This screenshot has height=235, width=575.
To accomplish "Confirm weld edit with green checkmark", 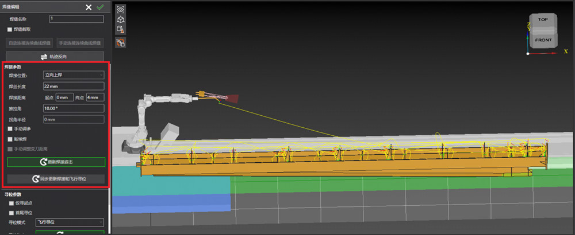I will pos(100,7).
